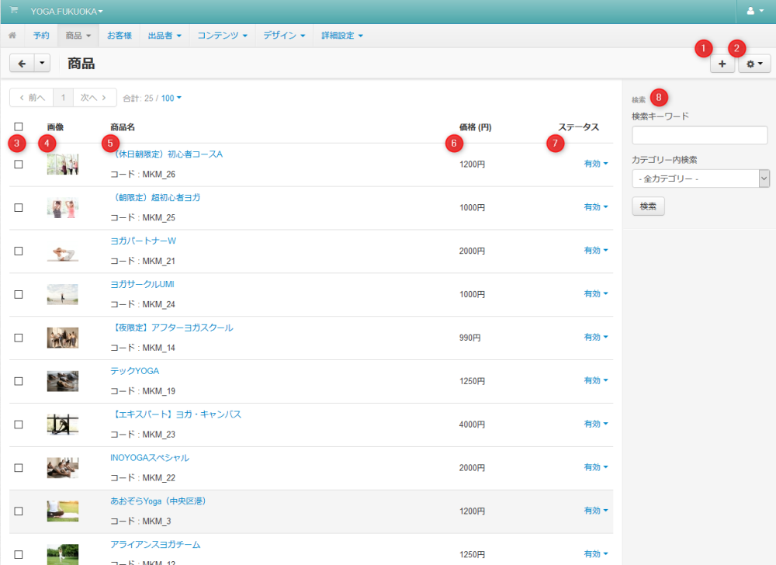The width and height of the screenshot is (776, 565).
Task: Open the product thumbnail for MKM_24
Action: click(62, 294)
